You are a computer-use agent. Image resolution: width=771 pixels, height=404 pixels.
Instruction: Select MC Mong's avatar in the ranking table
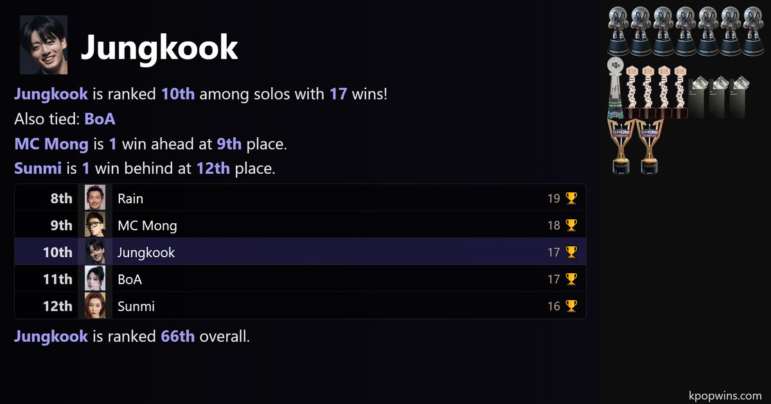(x=95, y=225)
